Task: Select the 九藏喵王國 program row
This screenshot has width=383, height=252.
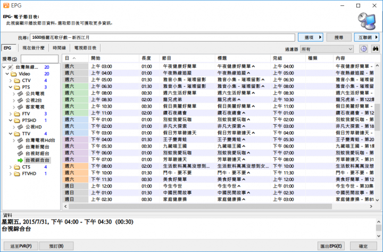Action: click(x=219, y=146)
